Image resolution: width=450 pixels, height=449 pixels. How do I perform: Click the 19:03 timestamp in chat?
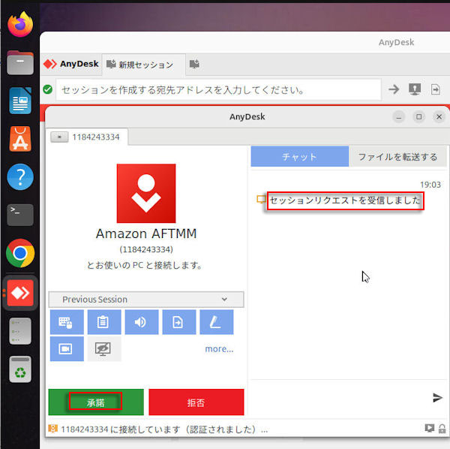(430, 185)
